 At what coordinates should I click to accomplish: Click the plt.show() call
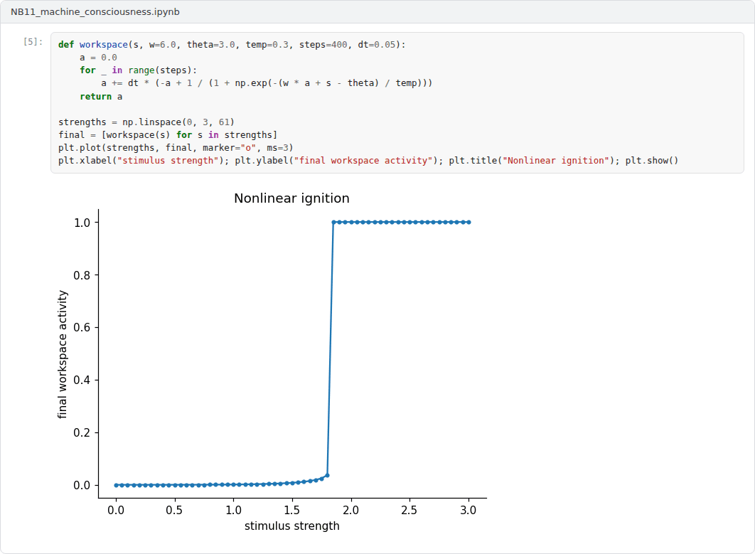click(x=652, y=161)
